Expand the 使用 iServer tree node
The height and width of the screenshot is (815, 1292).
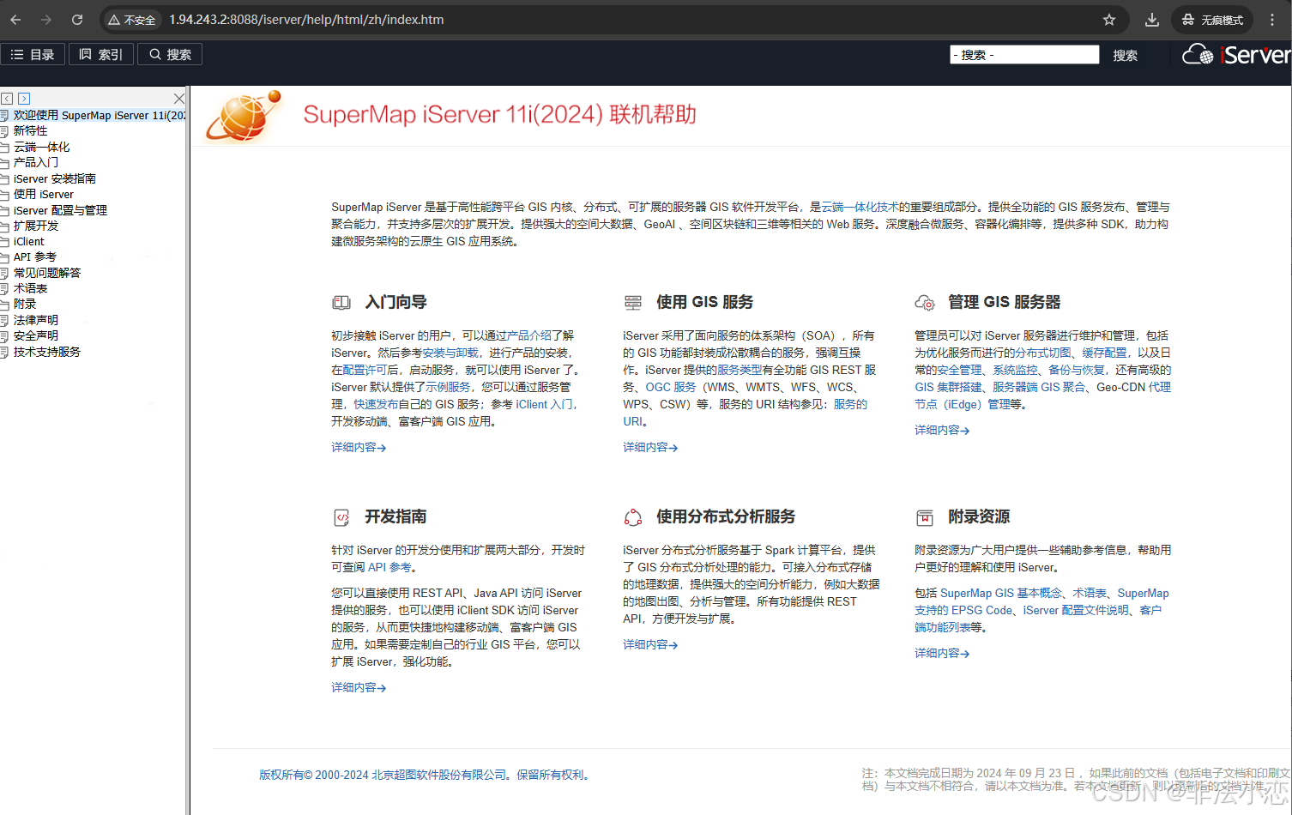pos(43,194)
